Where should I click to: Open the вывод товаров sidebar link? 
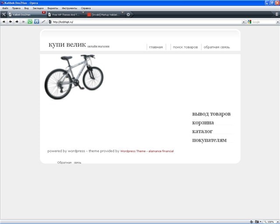(x=211, y=114)
